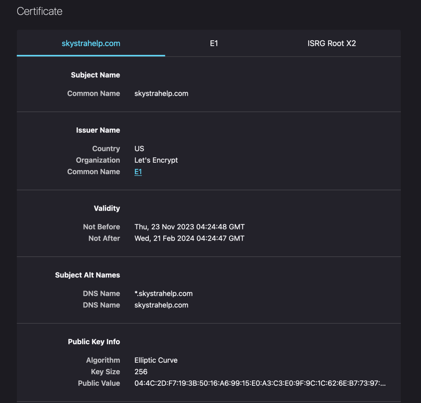The width and height of the screenshot is (421, 403).
Task: Click the Subject Alt Names section heading
Action: 88,275
